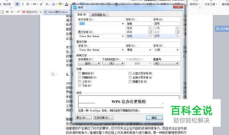Apply text highlight color
This screenshot has height=135, width=229.
(60, 4)
